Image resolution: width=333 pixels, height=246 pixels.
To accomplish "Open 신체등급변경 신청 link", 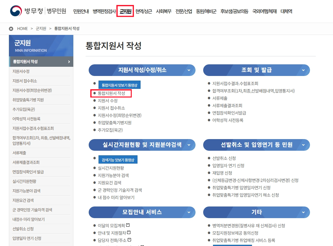I will coord(255,180).
